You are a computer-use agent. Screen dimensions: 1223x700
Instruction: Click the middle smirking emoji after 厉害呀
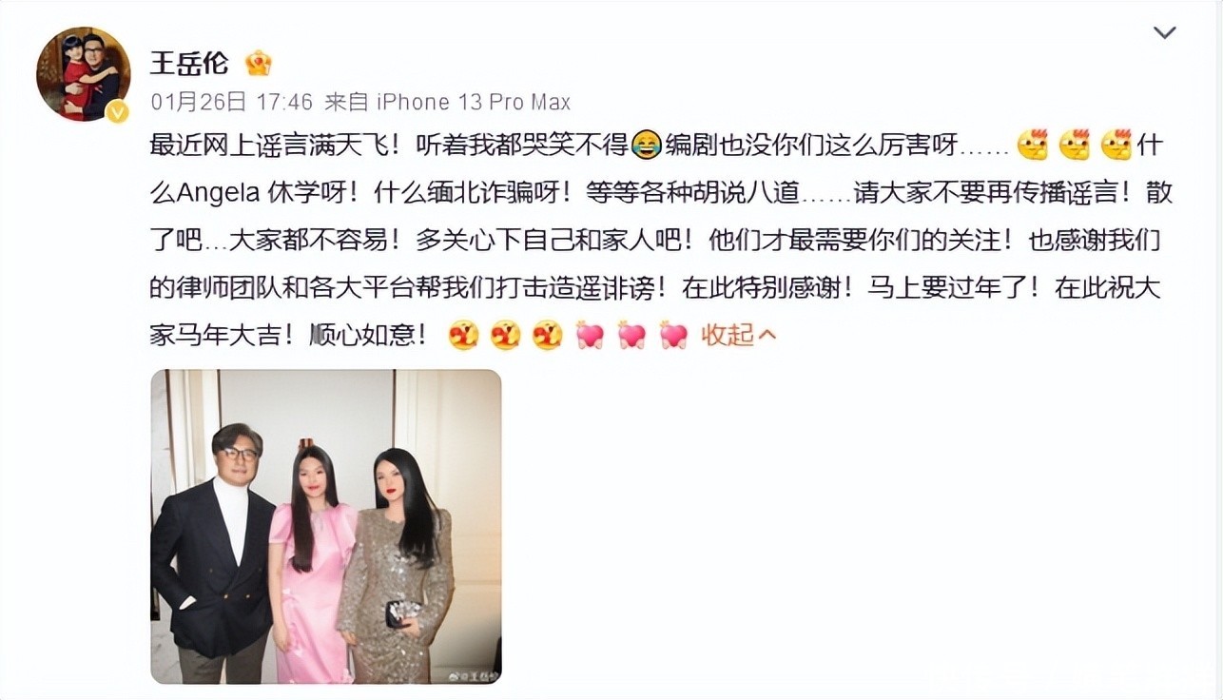(x=1074, y=146)
